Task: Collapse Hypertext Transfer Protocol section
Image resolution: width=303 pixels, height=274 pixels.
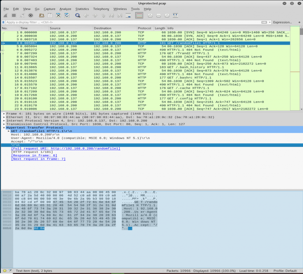Action: pos(4,128)
